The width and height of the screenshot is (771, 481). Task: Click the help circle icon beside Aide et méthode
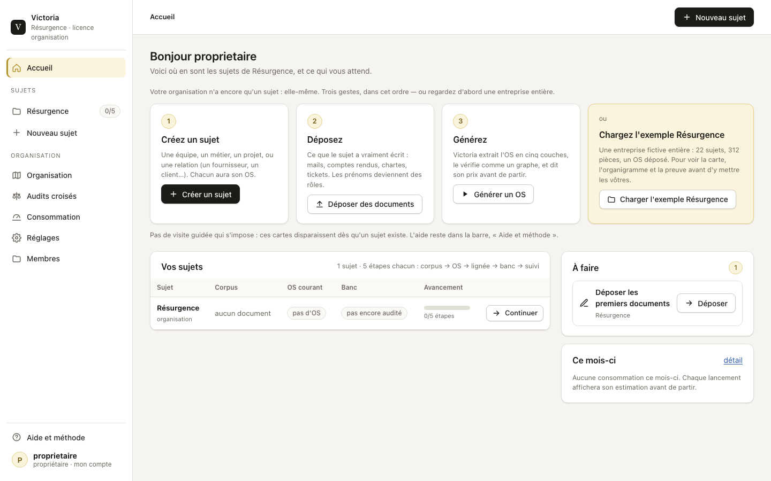click(x=17, y=437)
